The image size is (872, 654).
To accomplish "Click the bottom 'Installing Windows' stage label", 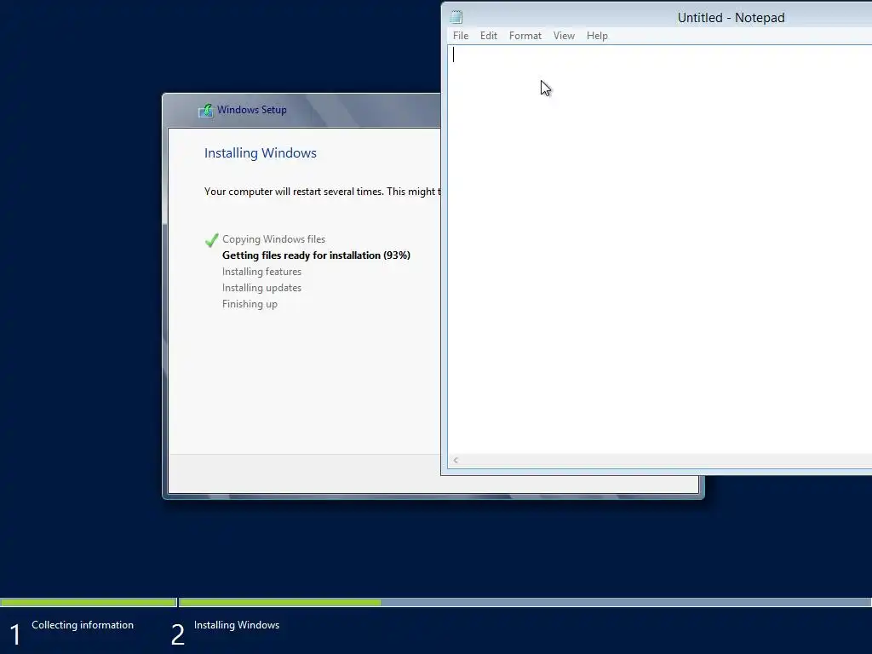I will click(x=237, y=625).
